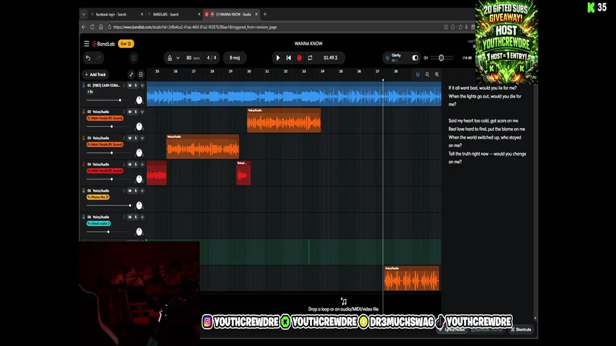This screenshot has width=616, height=346.
Task: Open a new browser tab
Action: click(265, 14)
